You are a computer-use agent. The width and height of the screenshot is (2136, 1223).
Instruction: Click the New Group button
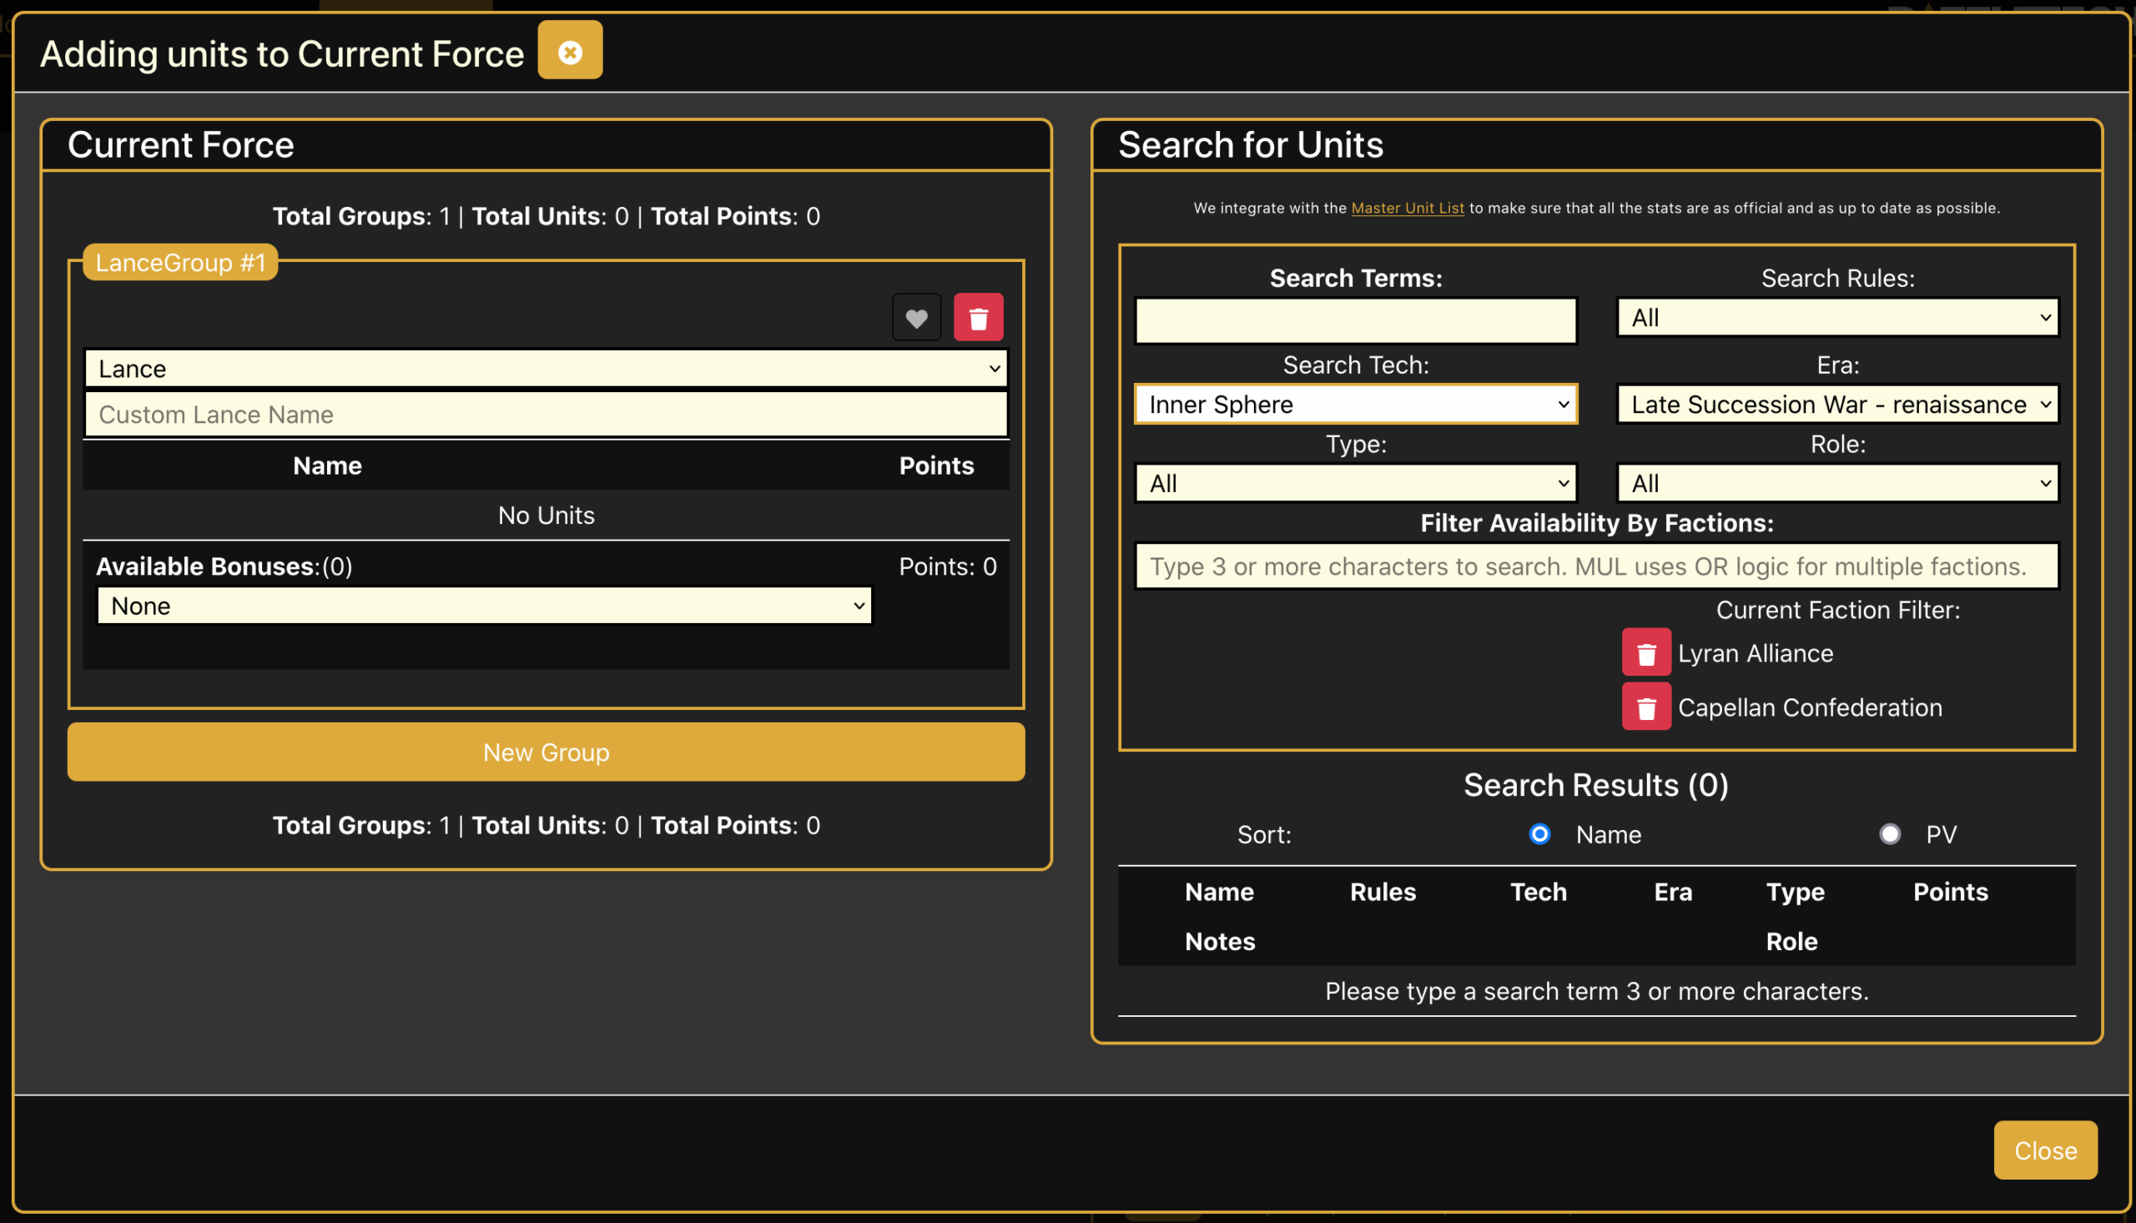tap(546, 752)
